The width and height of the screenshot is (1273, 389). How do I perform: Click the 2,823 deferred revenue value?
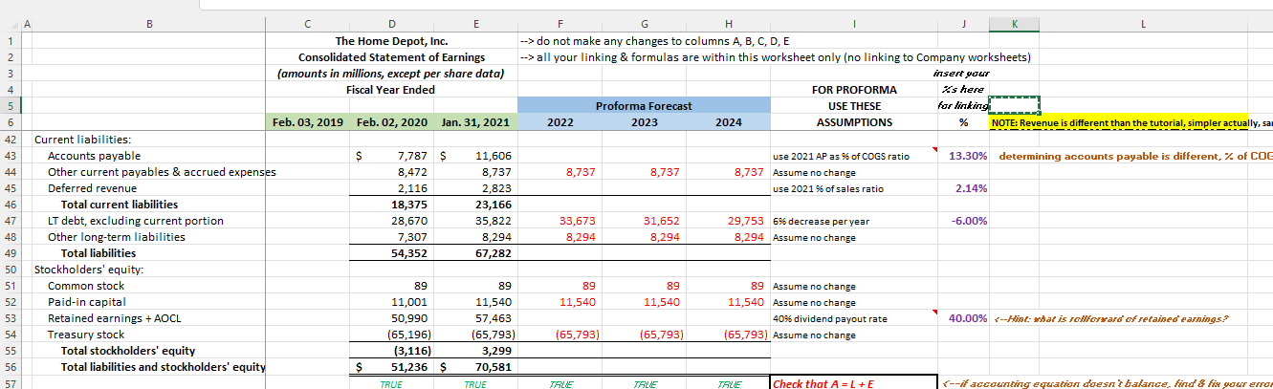point(497,187)
